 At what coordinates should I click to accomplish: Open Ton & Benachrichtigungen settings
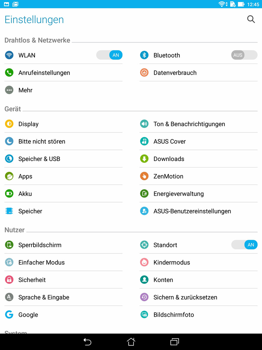coord(189,124)
